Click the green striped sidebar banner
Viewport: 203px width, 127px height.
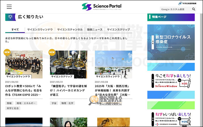coord(171,105)
